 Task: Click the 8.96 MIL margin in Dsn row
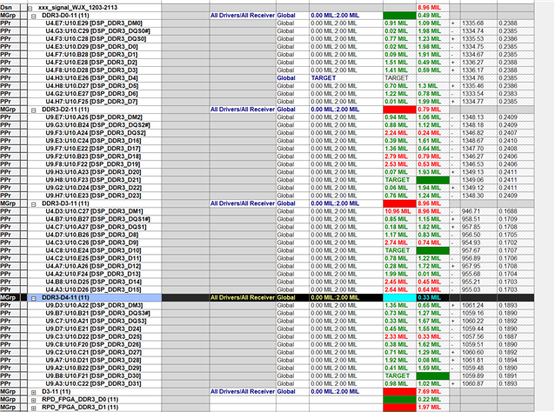[429, 8]
